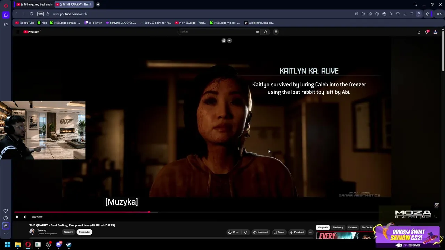Open Opera sidebar three-dot options
Viewport: 445px width, 250px height.
click(x=6, y=233)
